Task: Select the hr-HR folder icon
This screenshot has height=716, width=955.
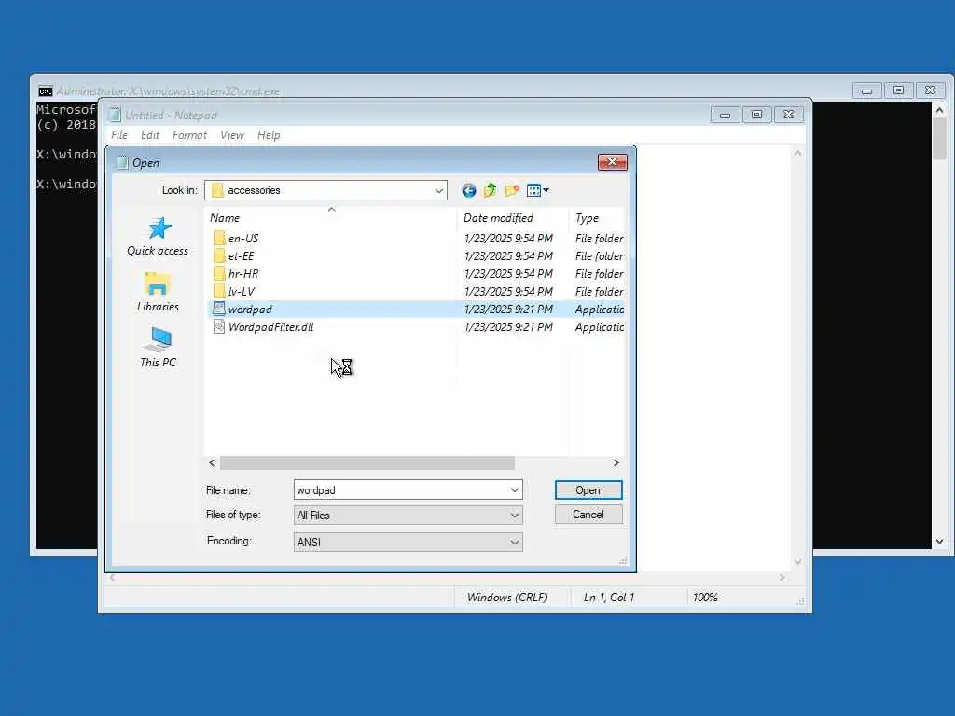Action: pyautogui.click(x=219, y=273)
